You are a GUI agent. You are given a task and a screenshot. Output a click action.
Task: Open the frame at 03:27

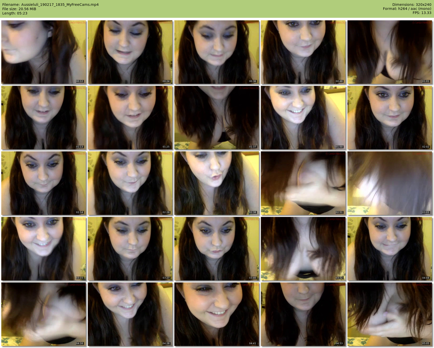pos(130,249)
